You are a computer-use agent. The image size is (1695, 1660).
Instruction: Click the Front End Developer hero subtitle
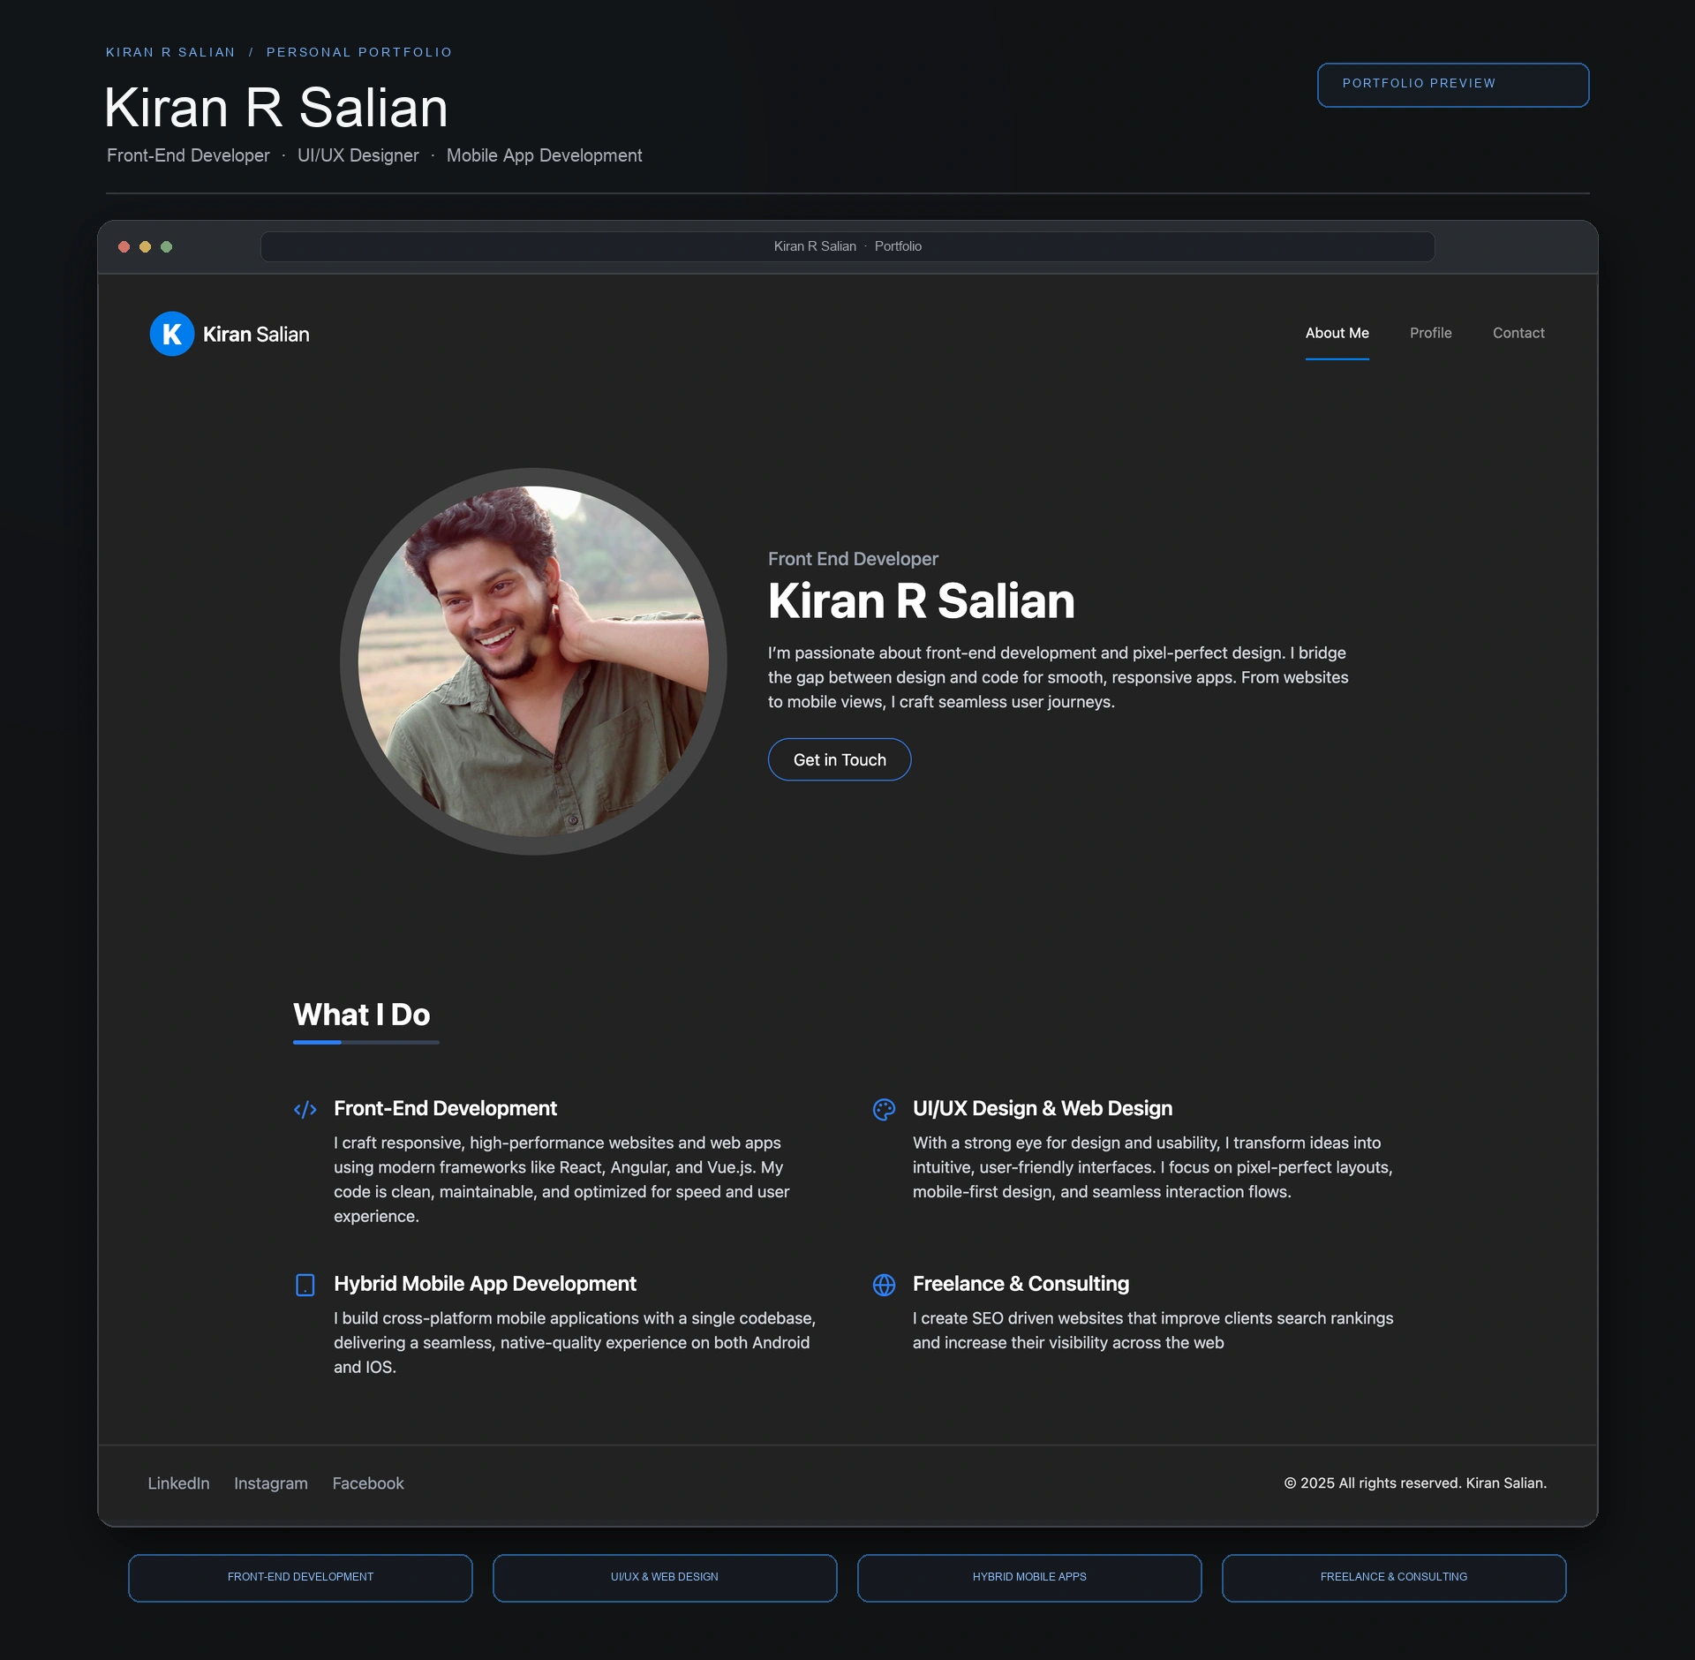(853, 559)
